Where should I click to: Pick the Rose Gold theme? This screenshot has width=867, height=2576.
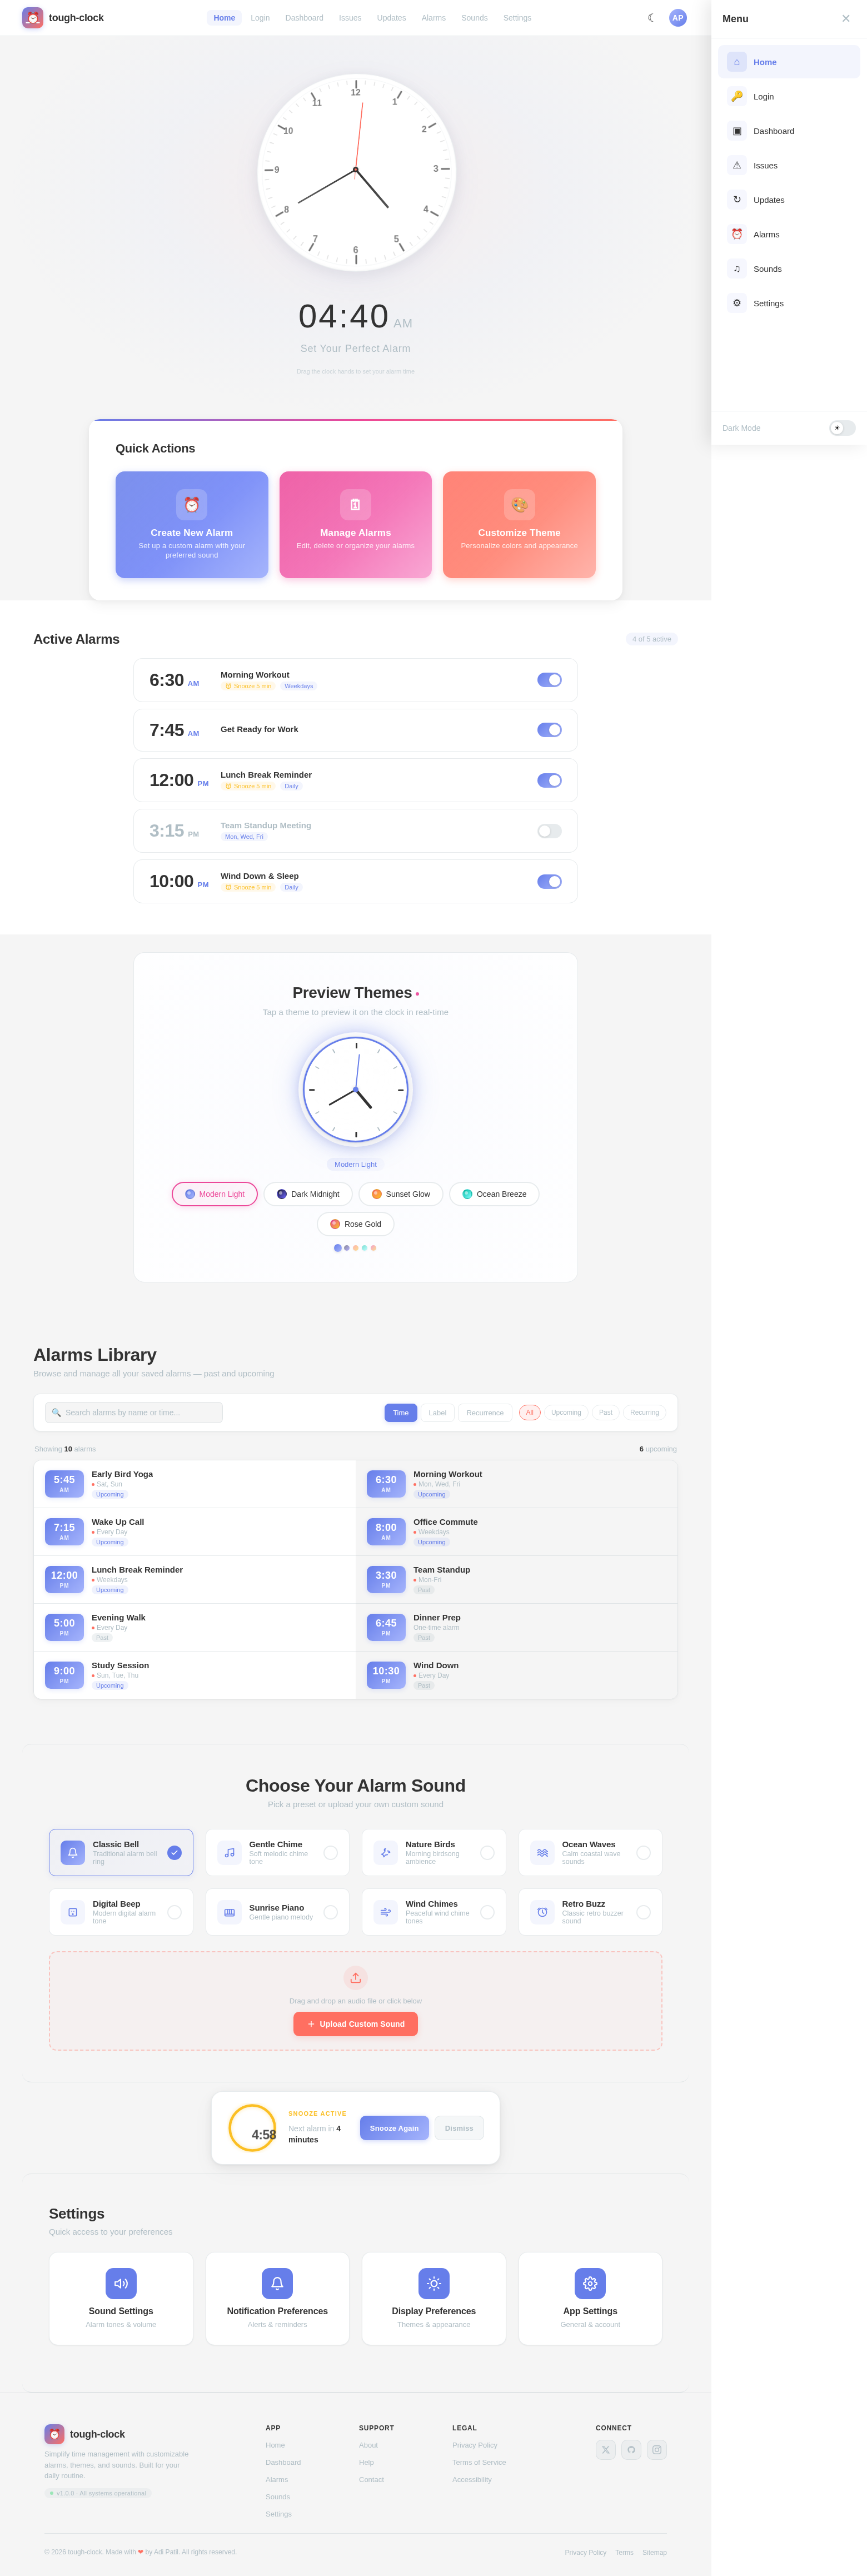pyautogui.click(x=356, y=1224)
